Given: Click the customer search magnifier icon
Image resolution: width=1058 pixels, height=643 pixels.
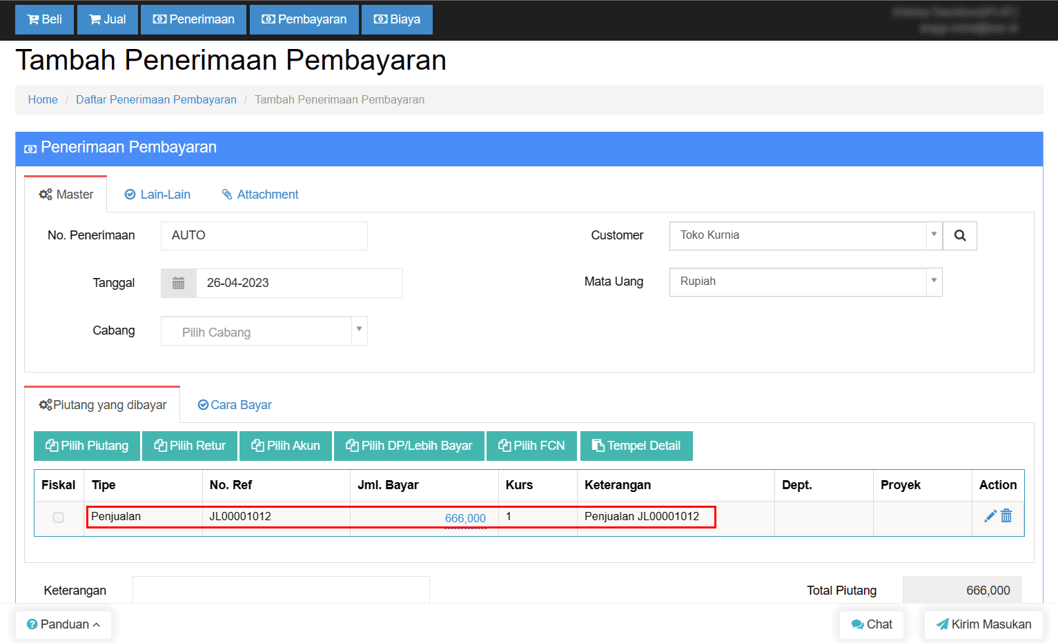Looking at the screenshot, I should (960, 235).
